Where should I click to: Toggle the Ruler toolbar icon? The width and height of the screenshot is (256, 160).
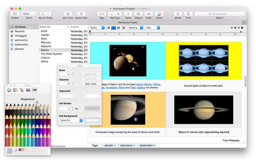148,14
